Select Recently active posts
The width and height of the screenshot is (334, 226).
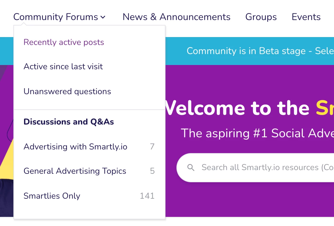[x=64, y=42]
